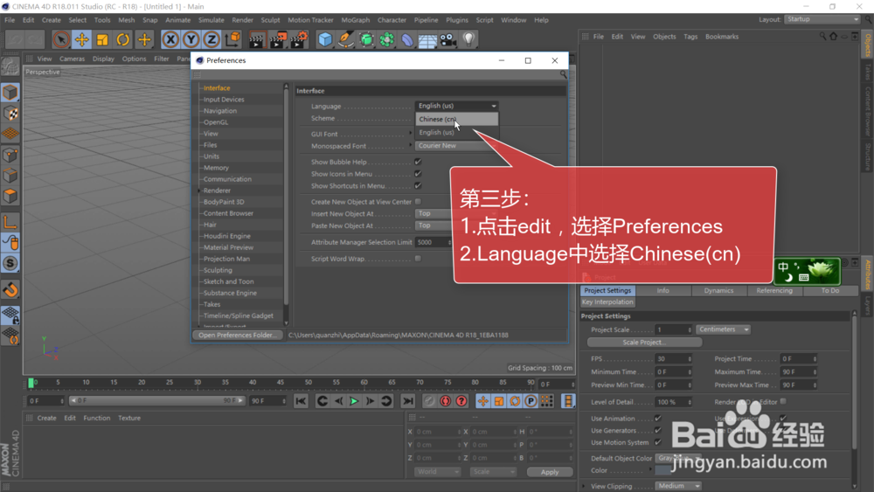Image resolution: width=874 pixels, height=492 pixels.
Task: Toggle Show Icons in Menu checkbox
Action: click(x=418, y=174)
